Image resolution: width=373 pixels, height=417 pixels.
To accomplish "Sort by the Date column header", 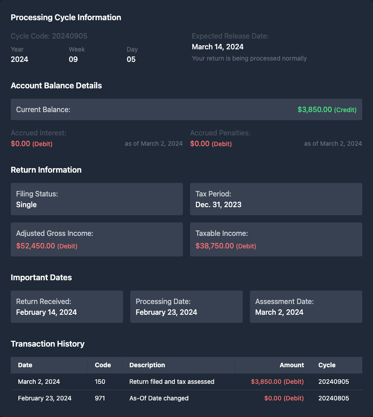I will click(25, 365).
